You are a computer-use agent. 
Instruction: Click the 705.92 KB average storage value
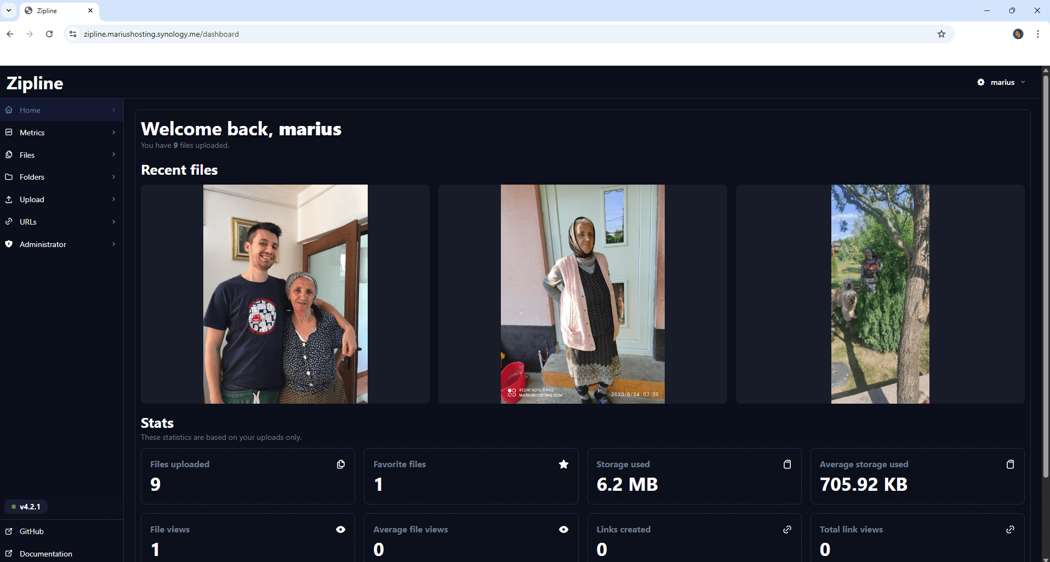point(864,485)
